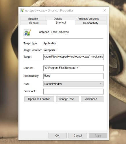Click the large Notepad++ shortcut icon
This screenshot has height=144, width=126.
click(x=27, y=32)
